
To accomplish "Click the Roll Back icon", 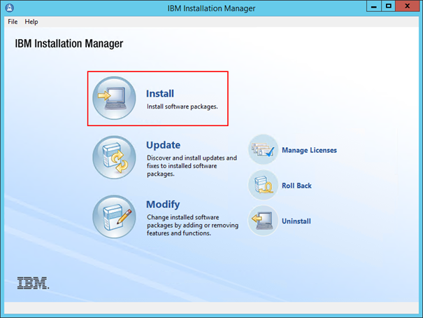I will click(263, 186).
